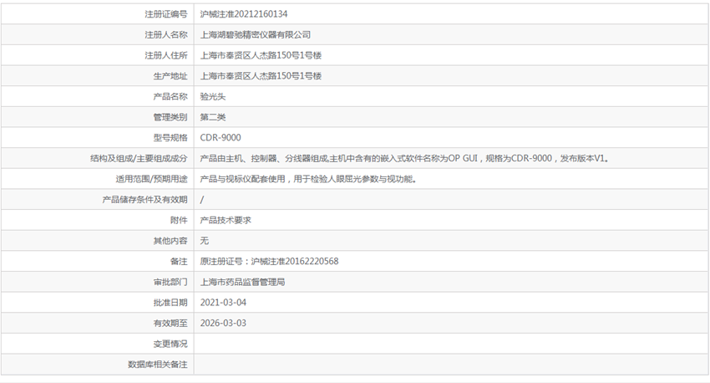This screenshot has width=710, height=383.
Task: Click the 批准日期 label
Action: click(170, 303)
